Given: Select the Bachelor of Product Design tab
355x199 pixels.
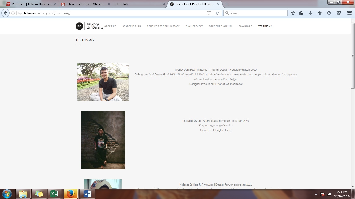Looking at the screenshot, I should point(194,4).
